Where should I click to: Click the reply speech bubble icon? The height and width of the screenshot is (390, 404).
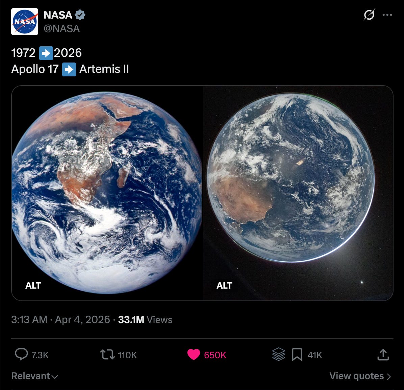tap(21, 355)
